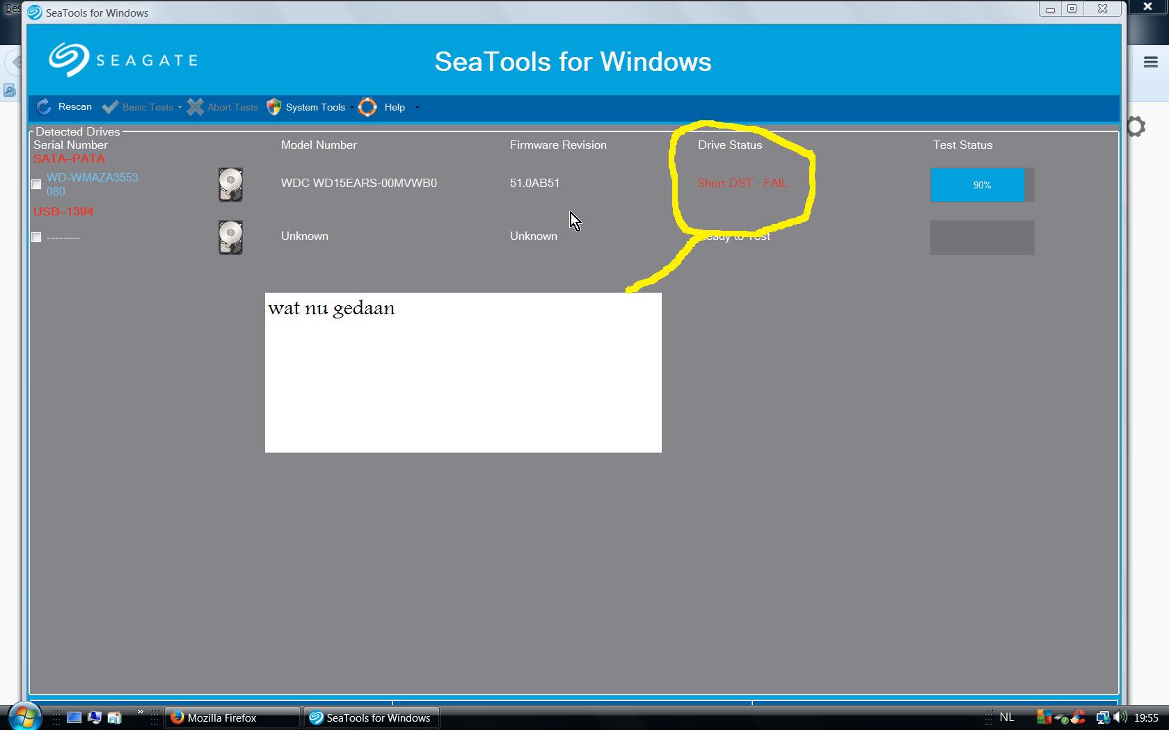Screen dimensions: 1169x730
Task: Switch to Mozilla Firefox in the taskbar
Action: tap(232, 717)
